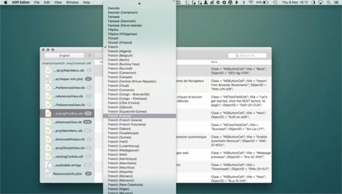This screenshot has height=194, width=342.
Task: Select the note cell with title "Back"
Action: click(239, 71)
